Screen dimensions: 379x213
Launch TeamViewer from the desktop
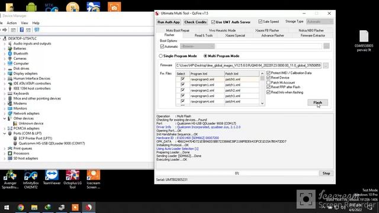[x=52, y=177]
